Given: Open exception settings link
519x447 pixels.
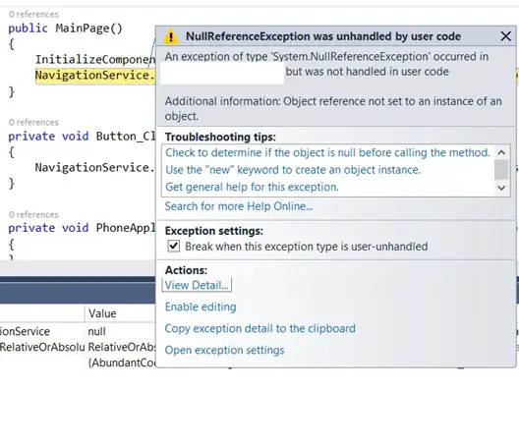Looking at the screenshot, I should 224,350.
